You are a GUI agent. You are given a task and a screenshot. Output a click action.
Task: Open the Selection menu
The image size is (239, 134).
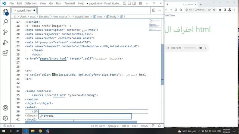31,3
